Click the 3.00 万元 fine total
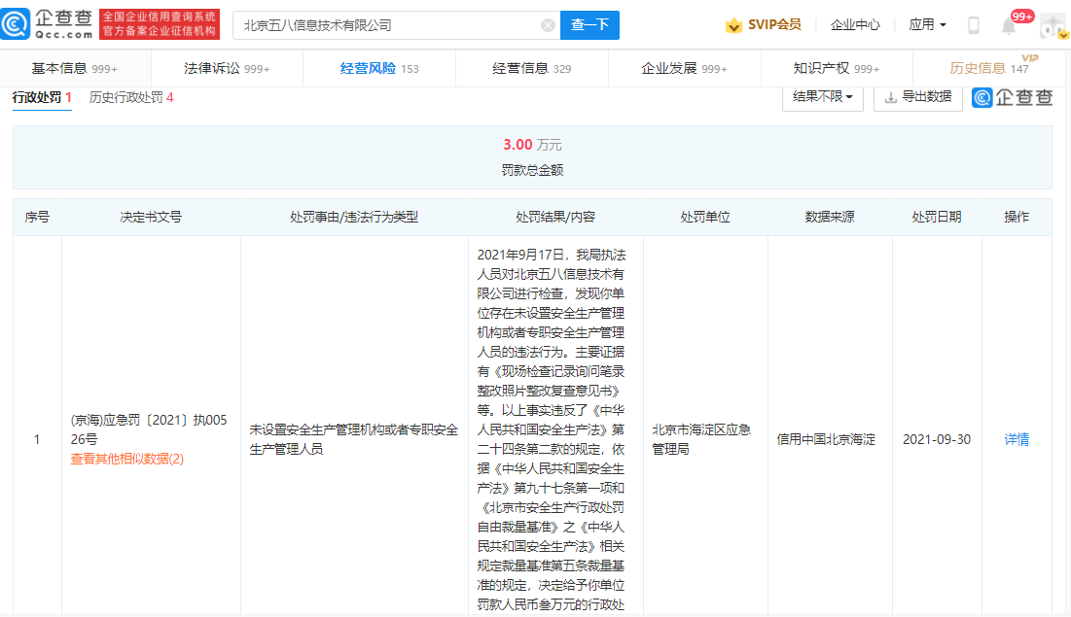The width and height of the screenshot is (1071, 617). click(x=532, y=145)
